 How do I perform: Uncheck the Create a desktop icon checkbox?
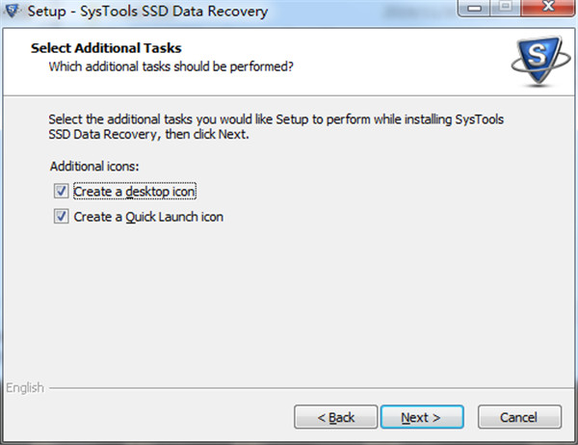point(61,192)
